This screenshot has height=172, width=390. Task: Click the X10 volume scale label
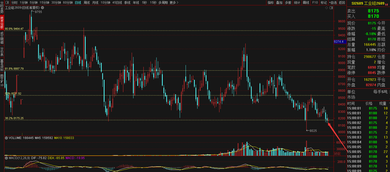tap(336, 154)
